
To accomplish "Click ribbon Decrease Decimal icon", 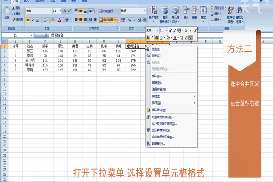I will click(x=144, y=20).
